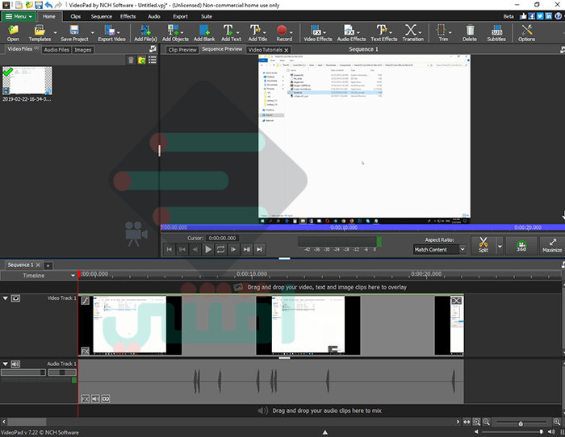
Task: Click the Audio Track 1 volume slider
Action: click(x=23, y=372)
